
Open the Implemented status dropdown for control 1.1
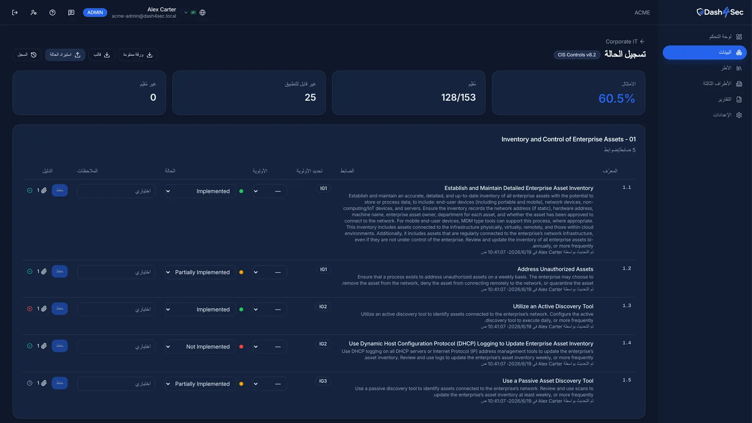[x=200, y=191]
